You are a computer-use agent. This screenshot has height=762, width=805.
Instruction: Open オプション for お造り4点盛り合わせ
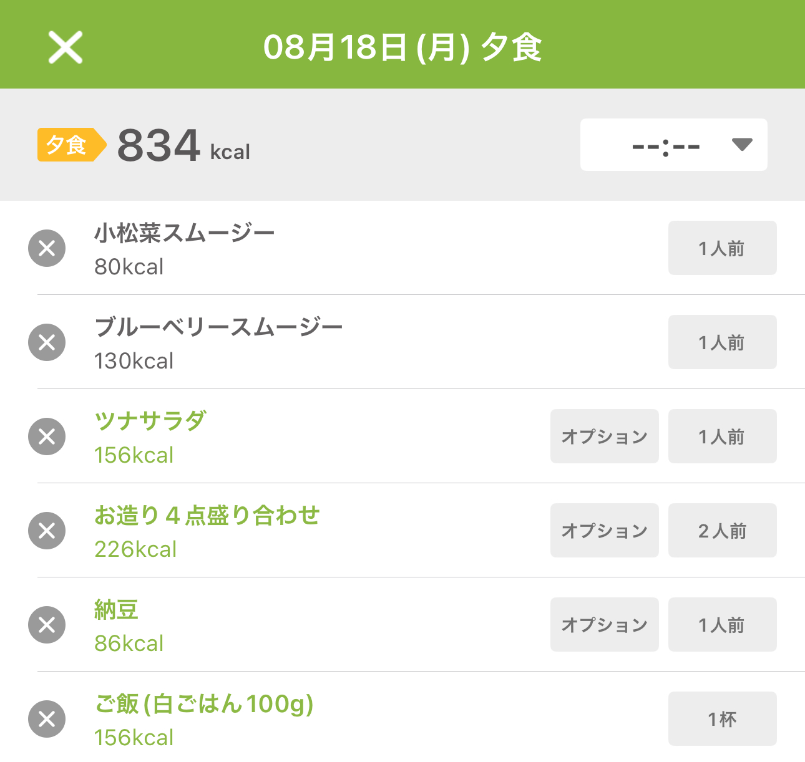(x=604, y=531)
